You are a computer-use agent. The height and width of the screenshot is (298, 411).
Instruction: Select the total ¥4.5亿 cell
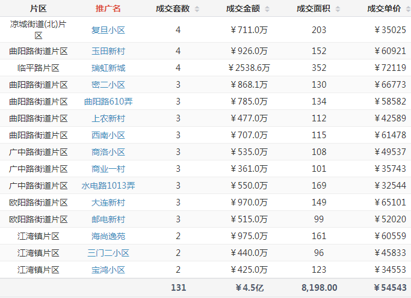point(250,288)
